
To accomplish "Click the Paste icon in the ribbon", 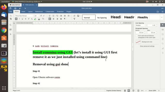I will (11, 19).
